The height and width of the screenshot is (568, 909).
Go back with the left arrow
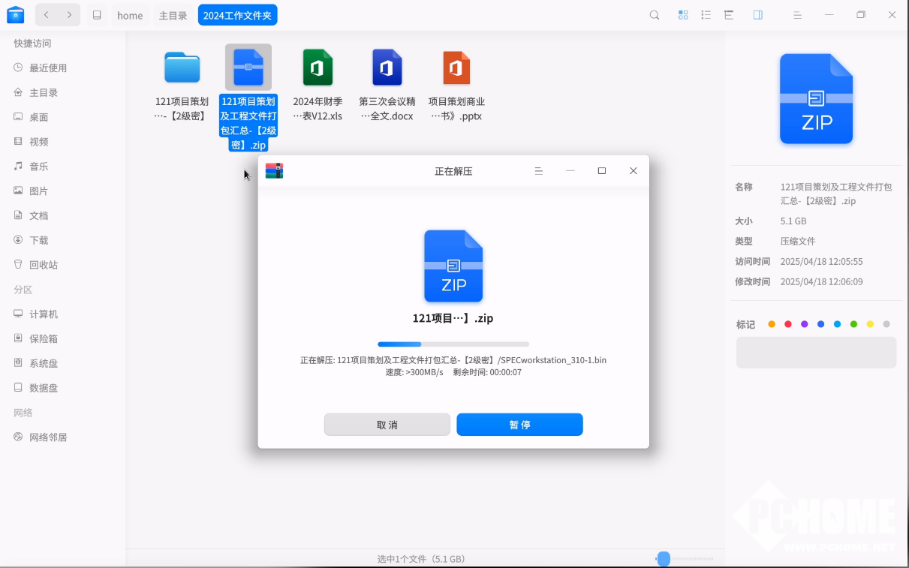[47, 15]
